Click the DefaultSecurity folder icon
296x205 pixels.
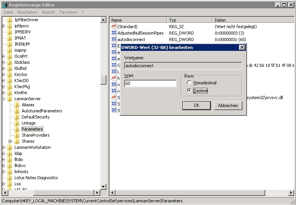tap(17, 117)
